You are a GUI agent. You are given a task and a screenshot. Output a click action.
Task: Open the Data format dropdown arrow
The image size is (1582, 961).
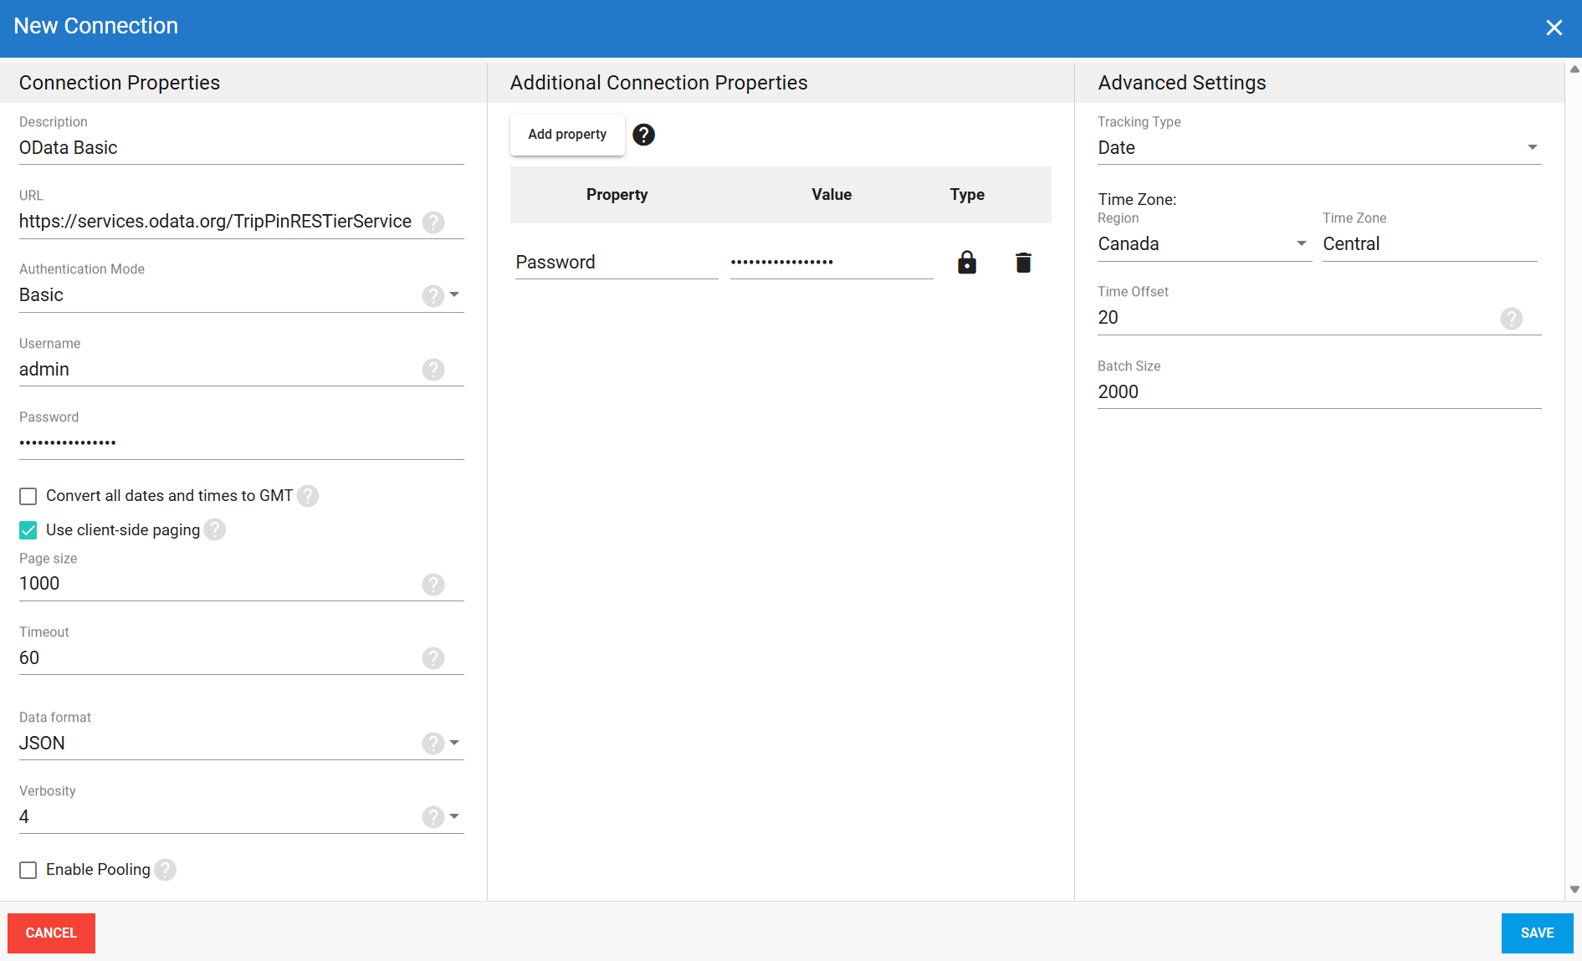pyautogui.click(x=454, y=743)
